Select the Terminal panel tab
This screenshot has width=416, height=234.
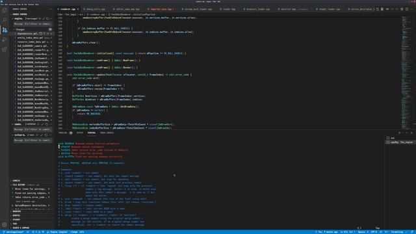point(92,133)
